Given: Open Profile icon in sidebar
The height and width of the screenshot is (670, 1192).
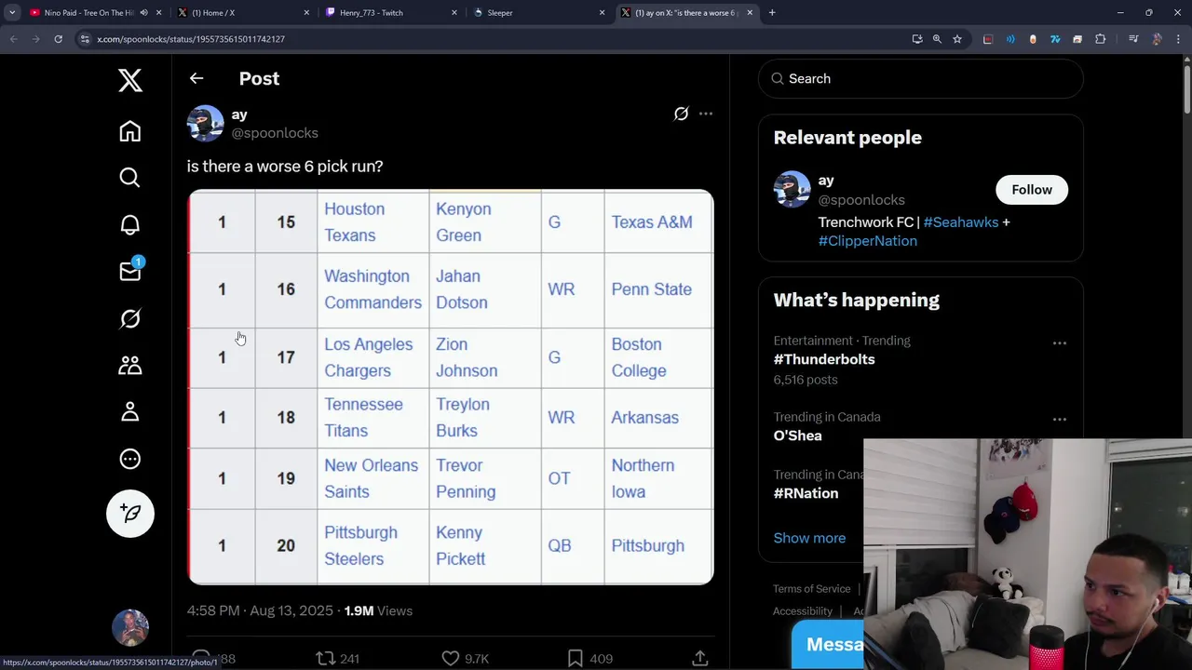Looking at the screenshot, I should point(130,412).
